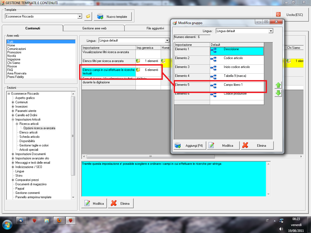The width and height of the screenshot is (311, 233).
Task: Click node icon in Codice produttore row
Action: 214,95
